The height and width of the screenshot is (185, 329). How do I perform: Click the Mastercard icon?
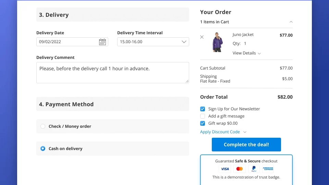click(x=240, y=169)
